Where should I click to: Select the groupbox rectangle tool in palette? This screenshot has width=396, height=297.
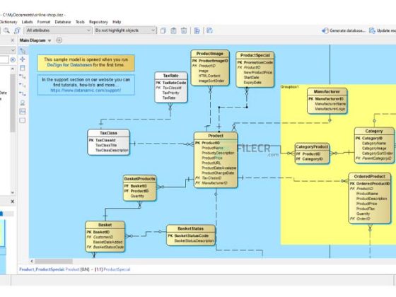click(x=23, y=120)
